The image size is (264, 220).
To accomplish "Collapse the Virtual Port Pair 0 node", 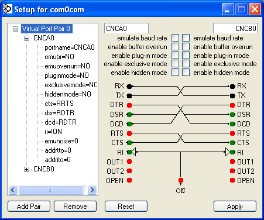I will pyautogui.click(x=15, y=29).
